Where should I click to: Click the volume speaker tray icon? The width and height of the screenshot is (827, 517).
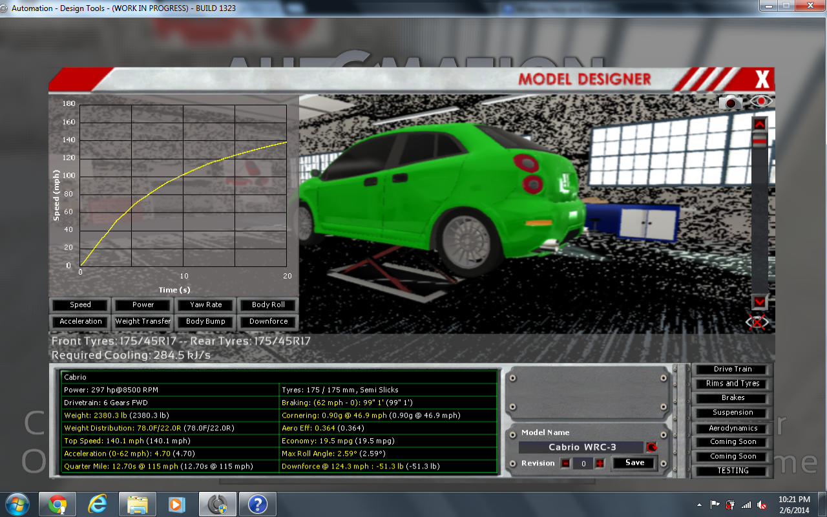coord(762,505)
